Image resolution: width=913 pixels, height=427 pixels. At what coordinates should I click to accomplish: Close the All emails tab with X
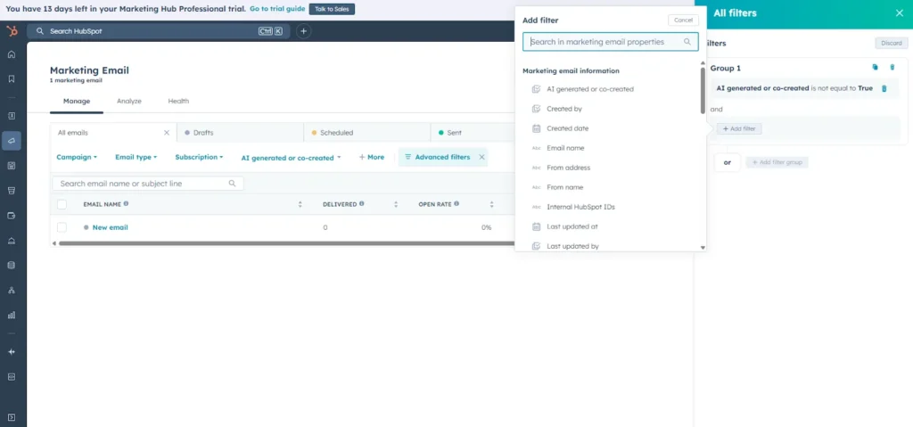167,133
